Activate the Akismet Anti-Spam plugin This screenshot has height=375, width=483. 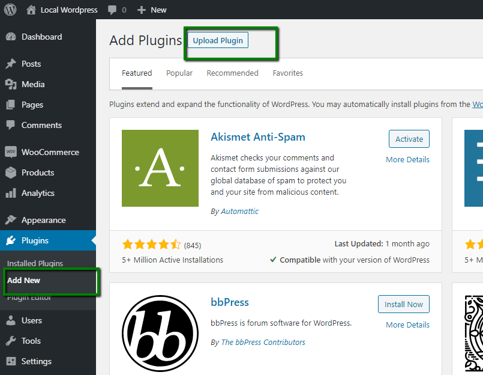[x=409, y=139]
